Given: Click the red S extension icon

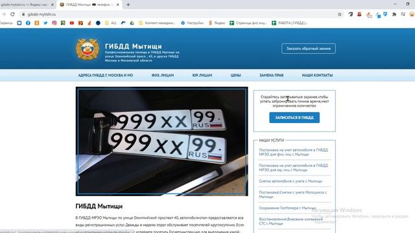Looking at the screenshot, I should [x=359, y=14].
